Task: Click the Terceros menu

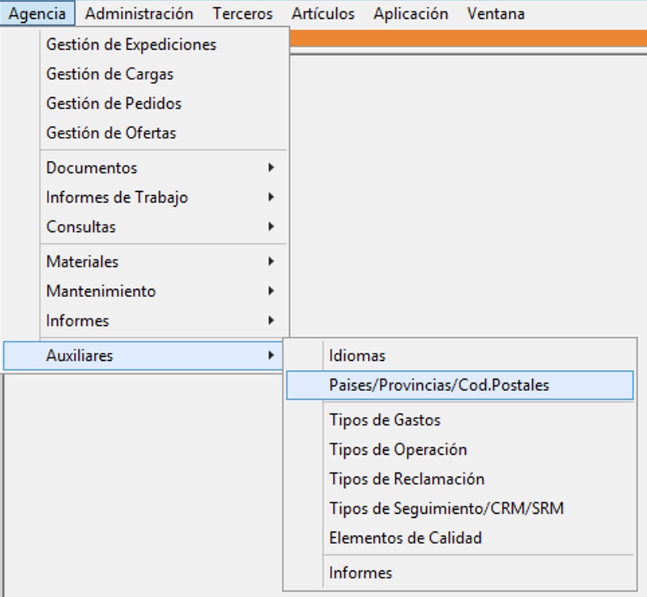Action: [x=243, y=13]
